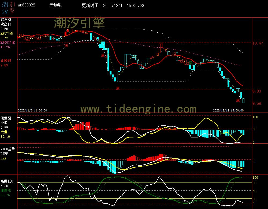268x209 pixels.
Task: Click the 综合图 main chart title
Action: (x=6, y=20)
